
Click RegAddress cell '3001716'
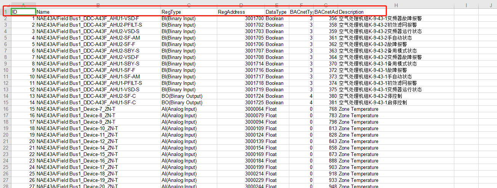pyautogui.click(x=241, y=70)
